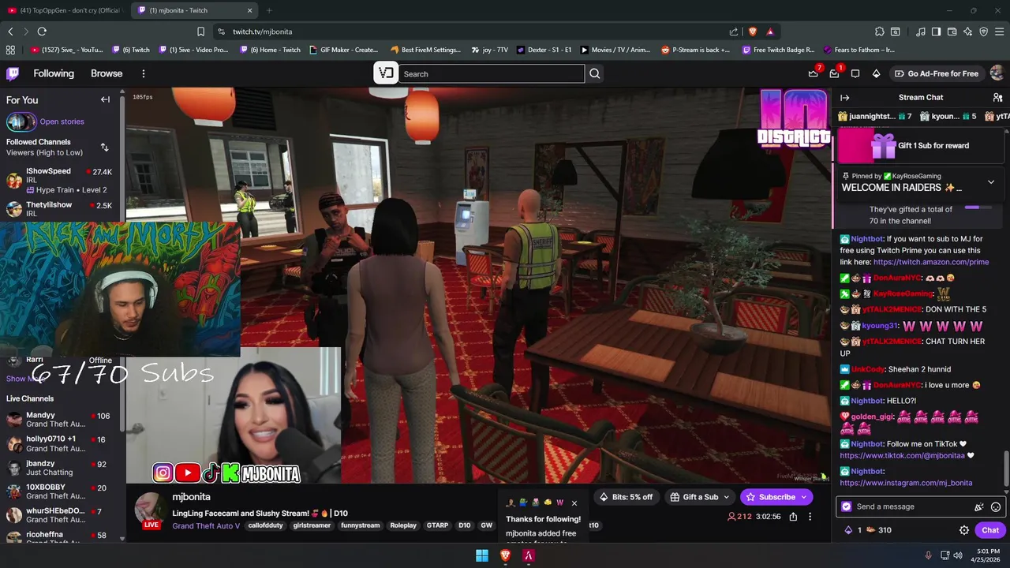Open Whispers speech bubble icon
1010x568 pixels.
[x=855, y=73]
